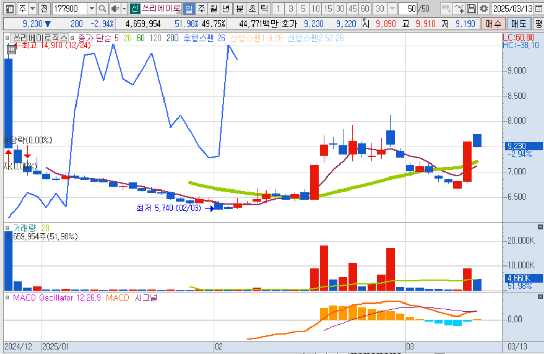Screen dimensions: 544x354
Task: Select the 10 interval toggle
Action: (x=315, y=9)
